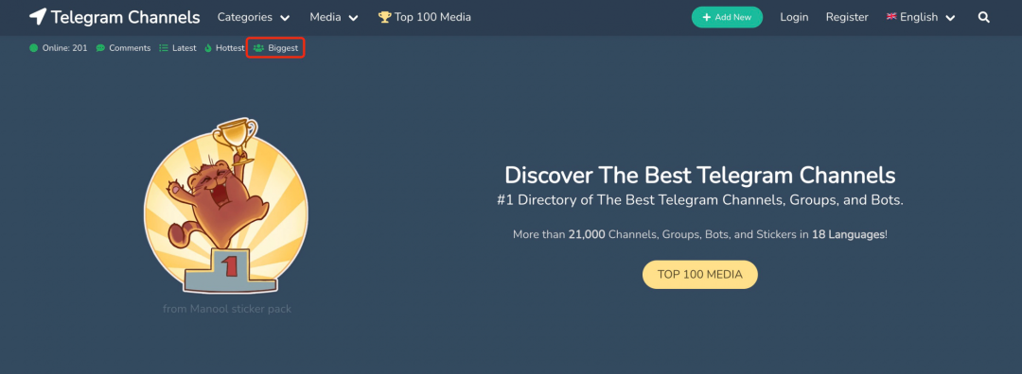
Task: Click the green Add New button
Action: tap(727, 18)
